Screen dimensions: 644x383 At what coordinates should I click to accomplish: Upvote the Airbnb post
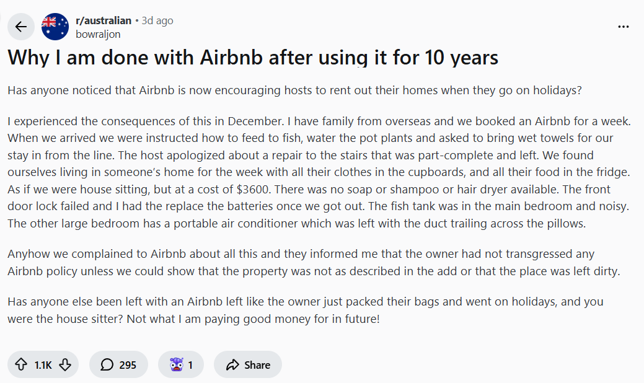[x=21, y=365]
